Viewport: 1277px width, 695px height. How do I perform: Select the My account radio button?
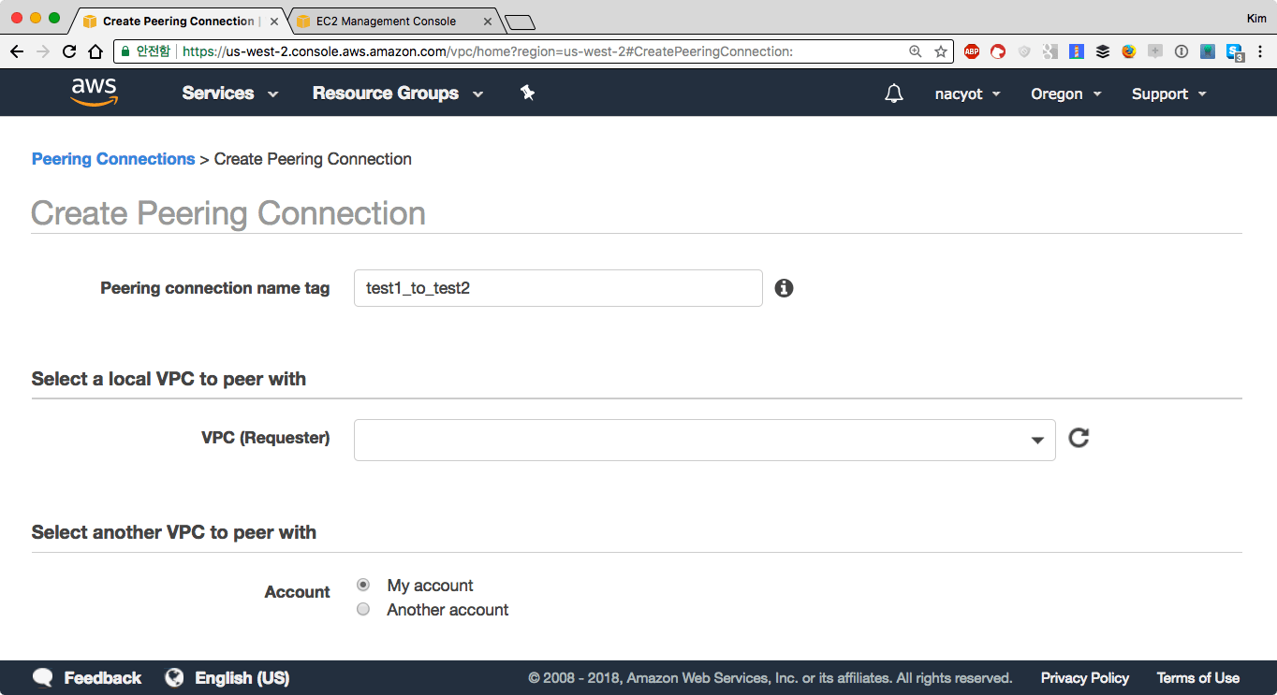pos(363,586)
